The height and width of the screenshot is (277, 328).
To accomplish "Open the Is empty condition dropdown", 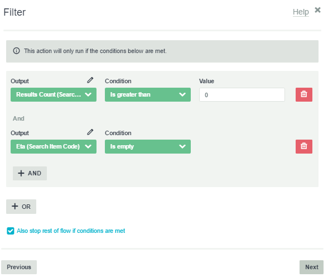I will point(148,146).
